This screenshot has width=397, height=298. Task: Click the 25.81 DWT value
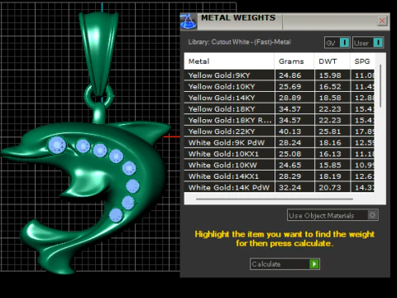(x=330, y=132)
